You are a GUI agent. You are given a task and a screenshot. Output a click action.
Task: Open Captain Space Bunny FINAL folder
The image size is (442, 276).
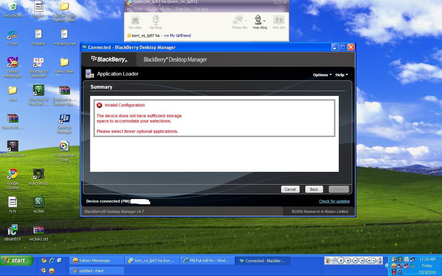pos(64,11)
